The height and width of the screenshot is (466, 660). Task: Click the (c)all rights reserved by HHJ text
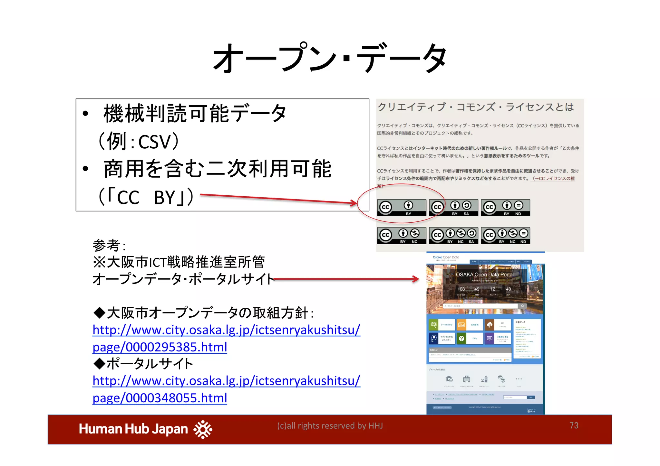click(330, 426)
